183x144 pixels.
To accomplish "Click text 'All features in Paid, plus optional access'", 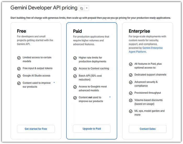I will (148, 66).
